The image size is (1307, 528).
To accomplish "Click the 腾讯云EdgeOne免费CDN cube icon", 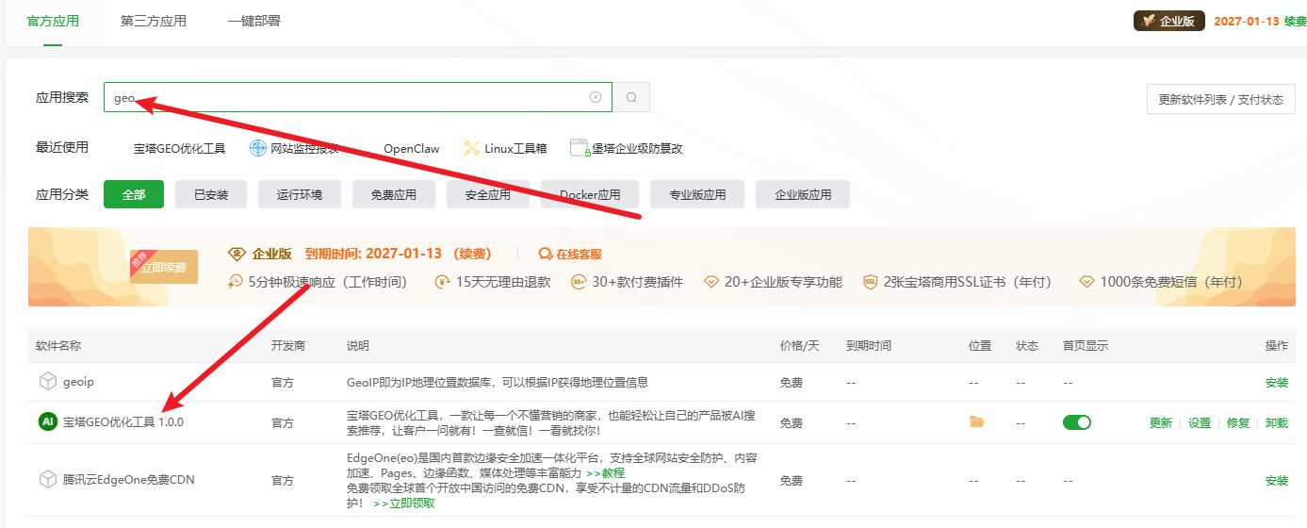I will click(x=47, y=480).
